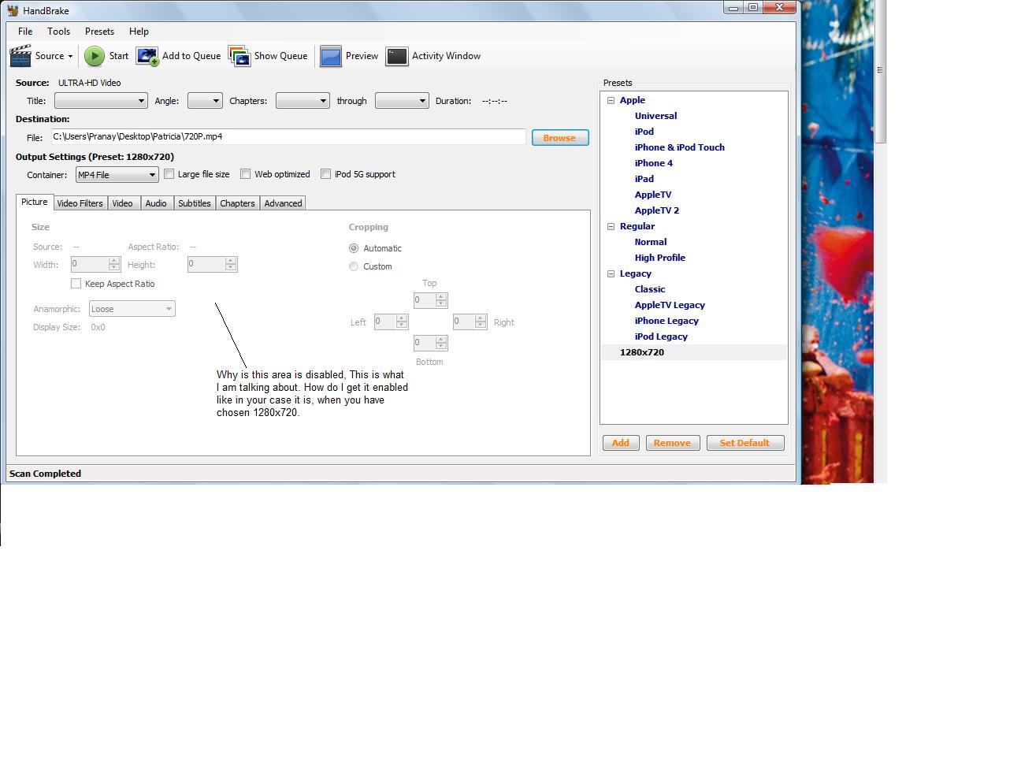Click the Preview monitor icon
This screenshot has height=766, width=1021.
point(331,56)
